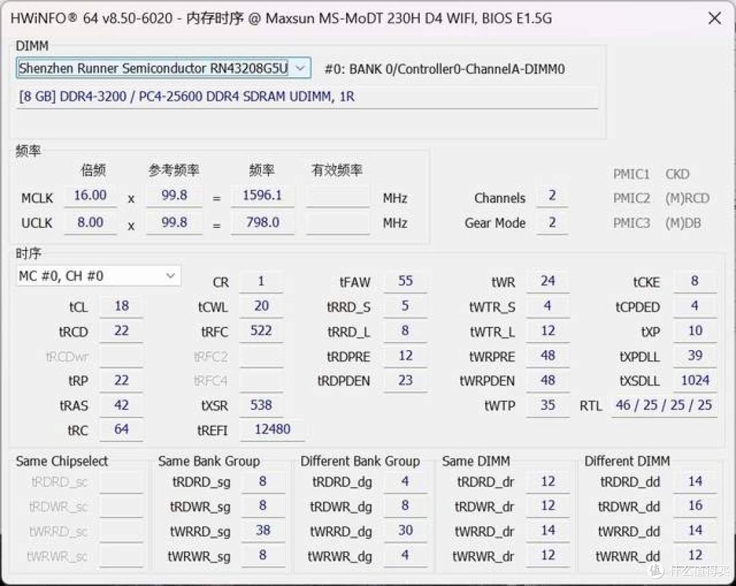The image size is (736, 586).
Task: Click the tXSR value 538
Action: 261,405
